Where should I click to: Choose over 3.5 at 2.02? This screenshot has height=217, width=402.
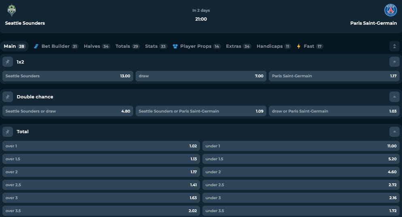(x=101, y=211)
